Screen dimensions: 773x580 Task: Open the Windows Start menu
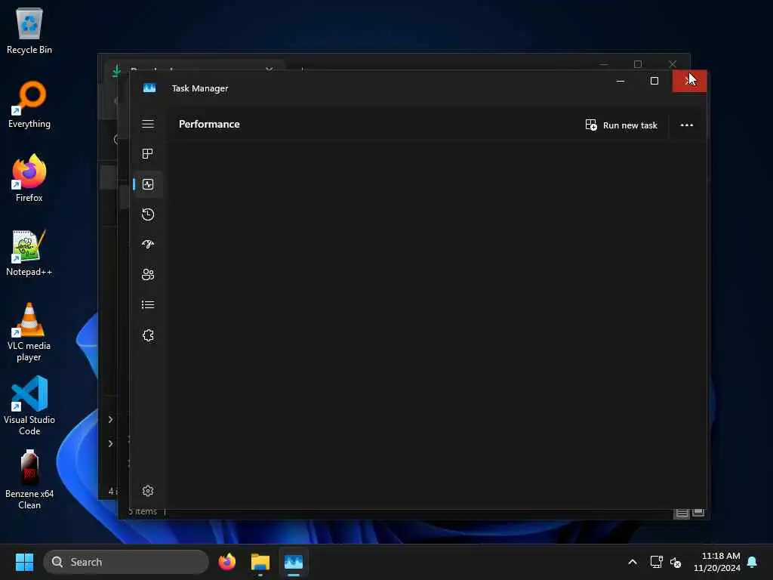coord(24,562)
